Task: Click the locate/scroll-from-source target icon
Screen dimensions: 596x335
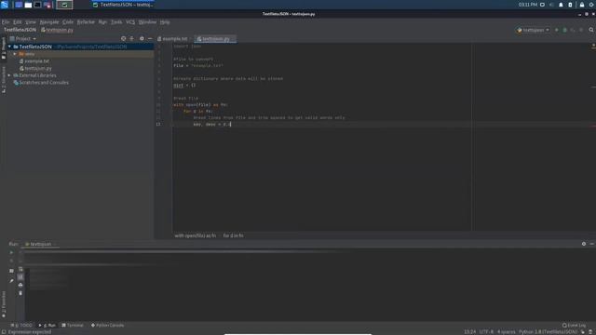Action: click(123, 39)
